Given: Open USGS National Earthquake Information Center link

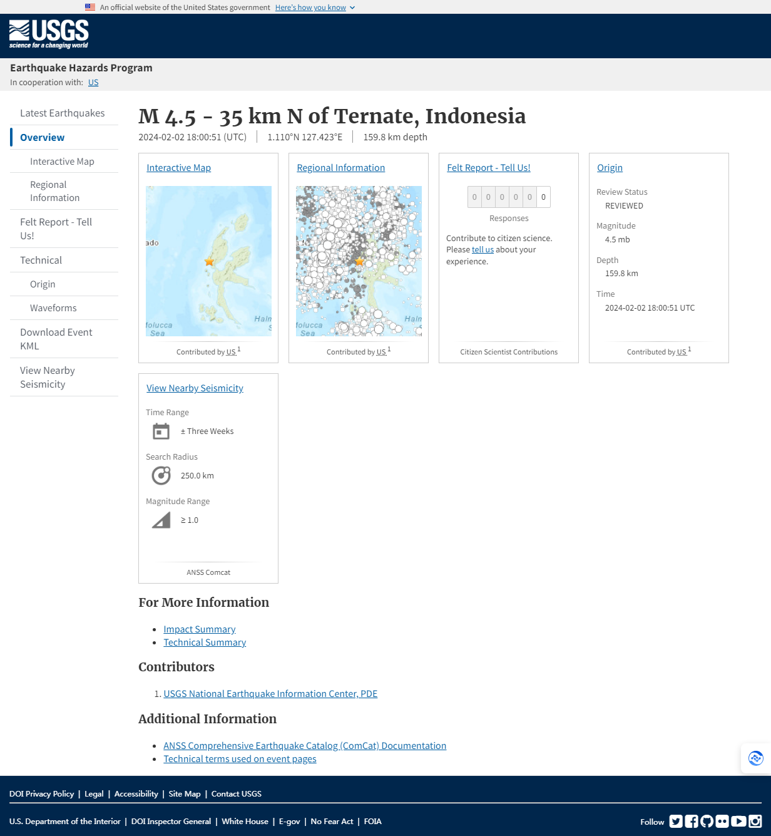Looking at the screenshot, I should coord(270,694).
